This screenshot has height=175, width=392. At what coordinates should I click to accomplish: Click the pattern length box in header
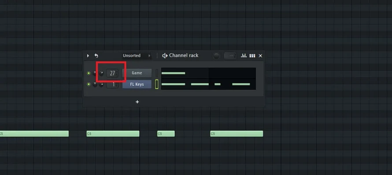tap(230, 56)
